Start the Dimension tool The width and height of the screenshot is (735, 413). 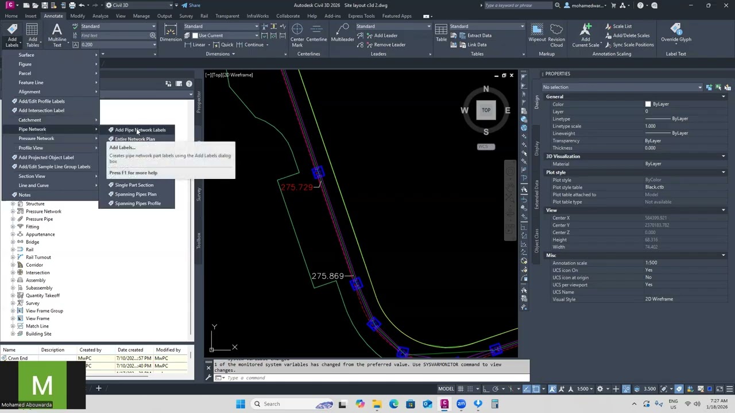click(171, 33)
